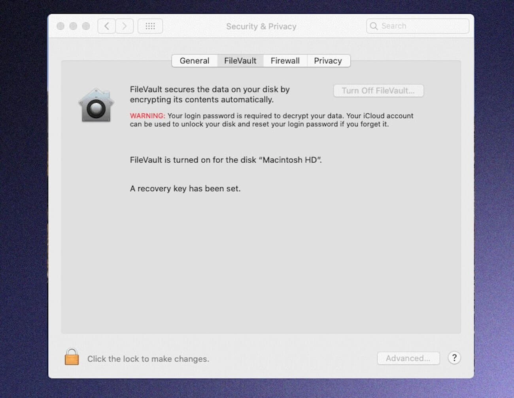The height and width of the screenshot is (398, 514).
Task: Open navigation history with back chevron
Action: [x=106, y=26]
